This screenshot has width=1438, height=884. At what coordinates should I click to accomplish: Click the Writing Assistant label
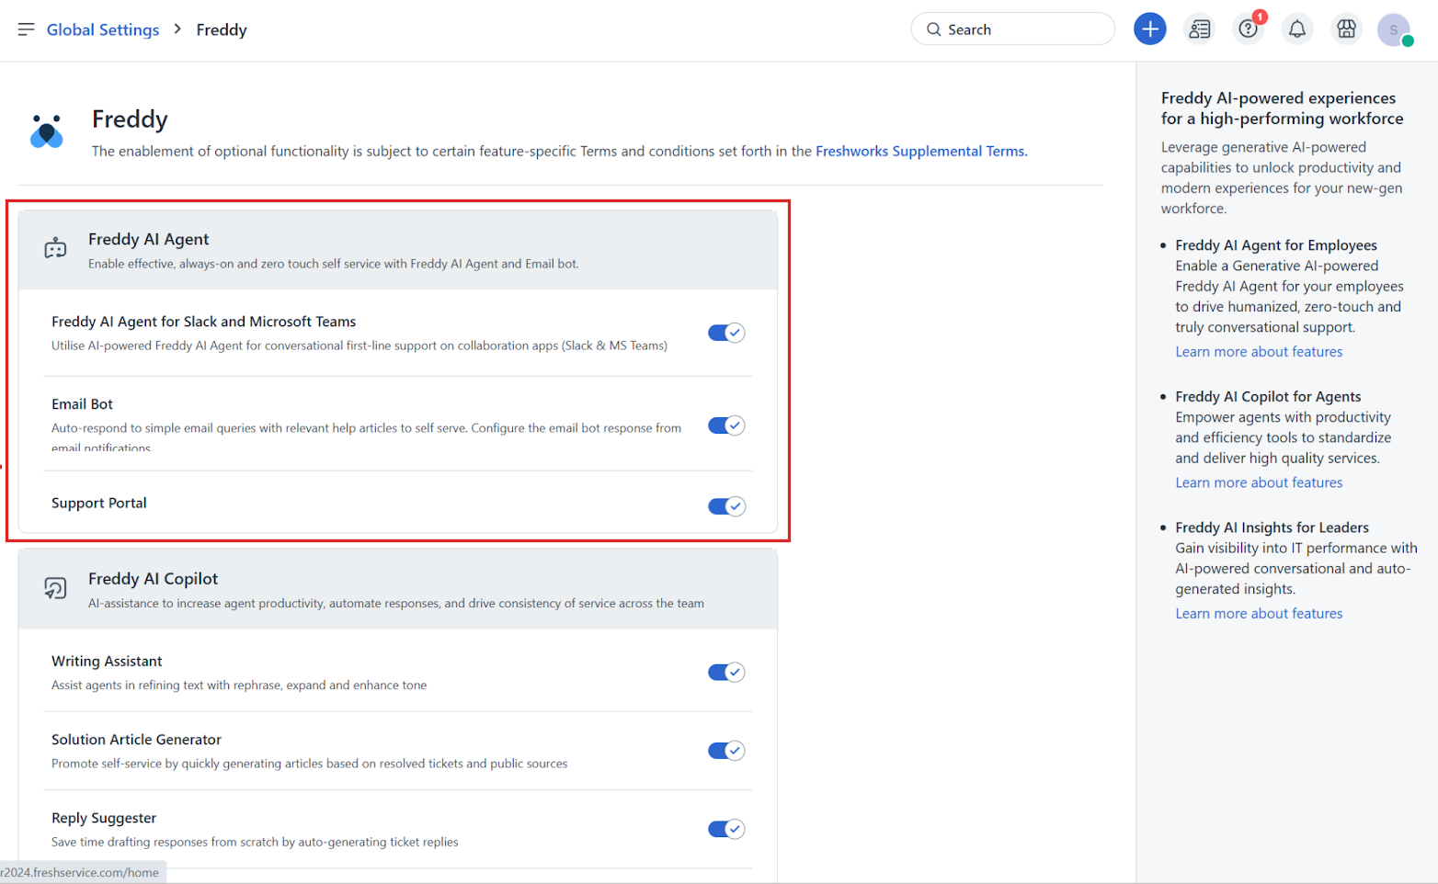[x=107, y=662]
